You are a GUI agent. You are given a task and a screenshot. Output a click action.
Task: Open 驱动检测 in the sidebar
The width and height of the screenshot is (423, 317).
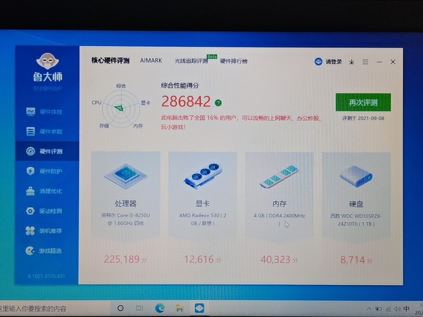tap(47, 211)
